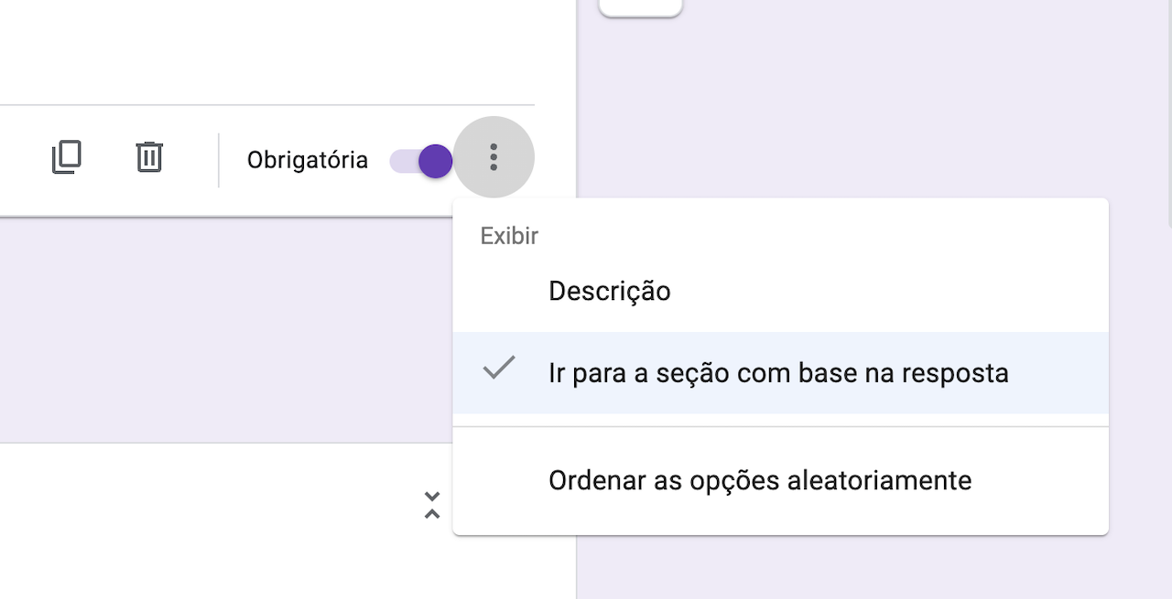Image resolution: width=1172 pixels, height=599 pixels.
Task: Click the empty check space left of Descrição
Action: click(x=499, y=292)
